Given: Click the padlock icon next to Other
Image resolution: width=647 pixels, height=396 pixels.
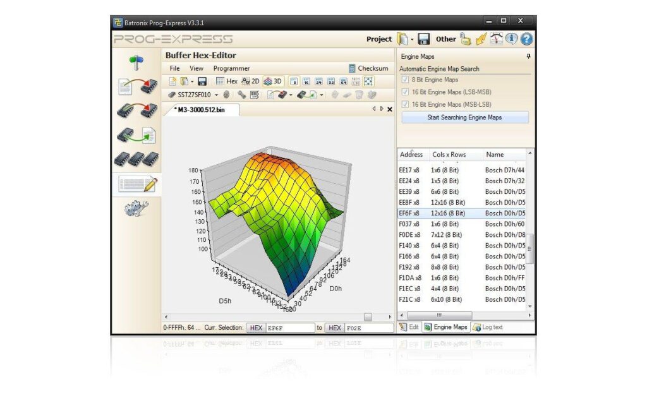Looking at the screenshot, I should tap(466, 39).
